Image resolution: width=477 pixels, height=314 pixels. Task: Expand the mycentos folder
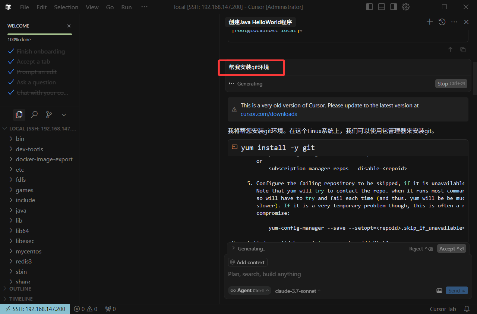coord(40,251)
